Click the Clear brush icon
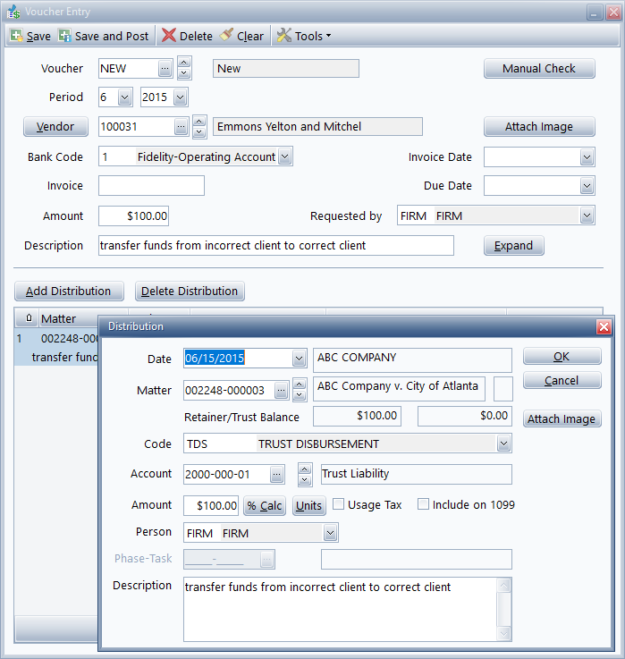This screenshot has height=659, width=625. 227,36
